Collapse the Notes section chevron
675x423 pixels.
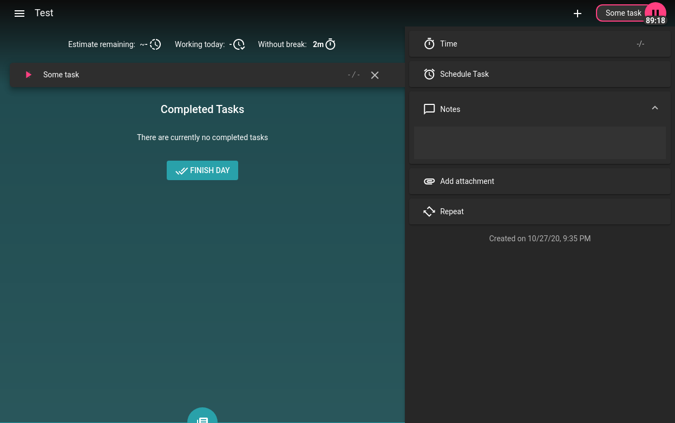pyautogui.click(x=655, y=108)
